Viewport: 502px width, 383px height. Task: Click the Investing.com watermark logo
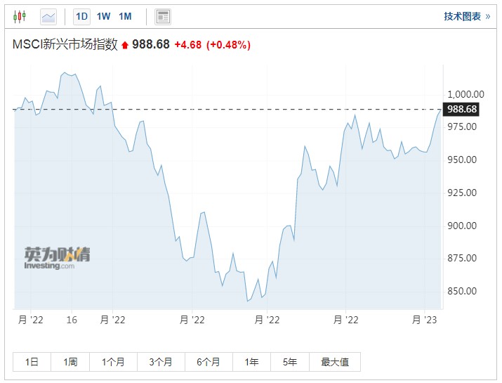(57, 258)
